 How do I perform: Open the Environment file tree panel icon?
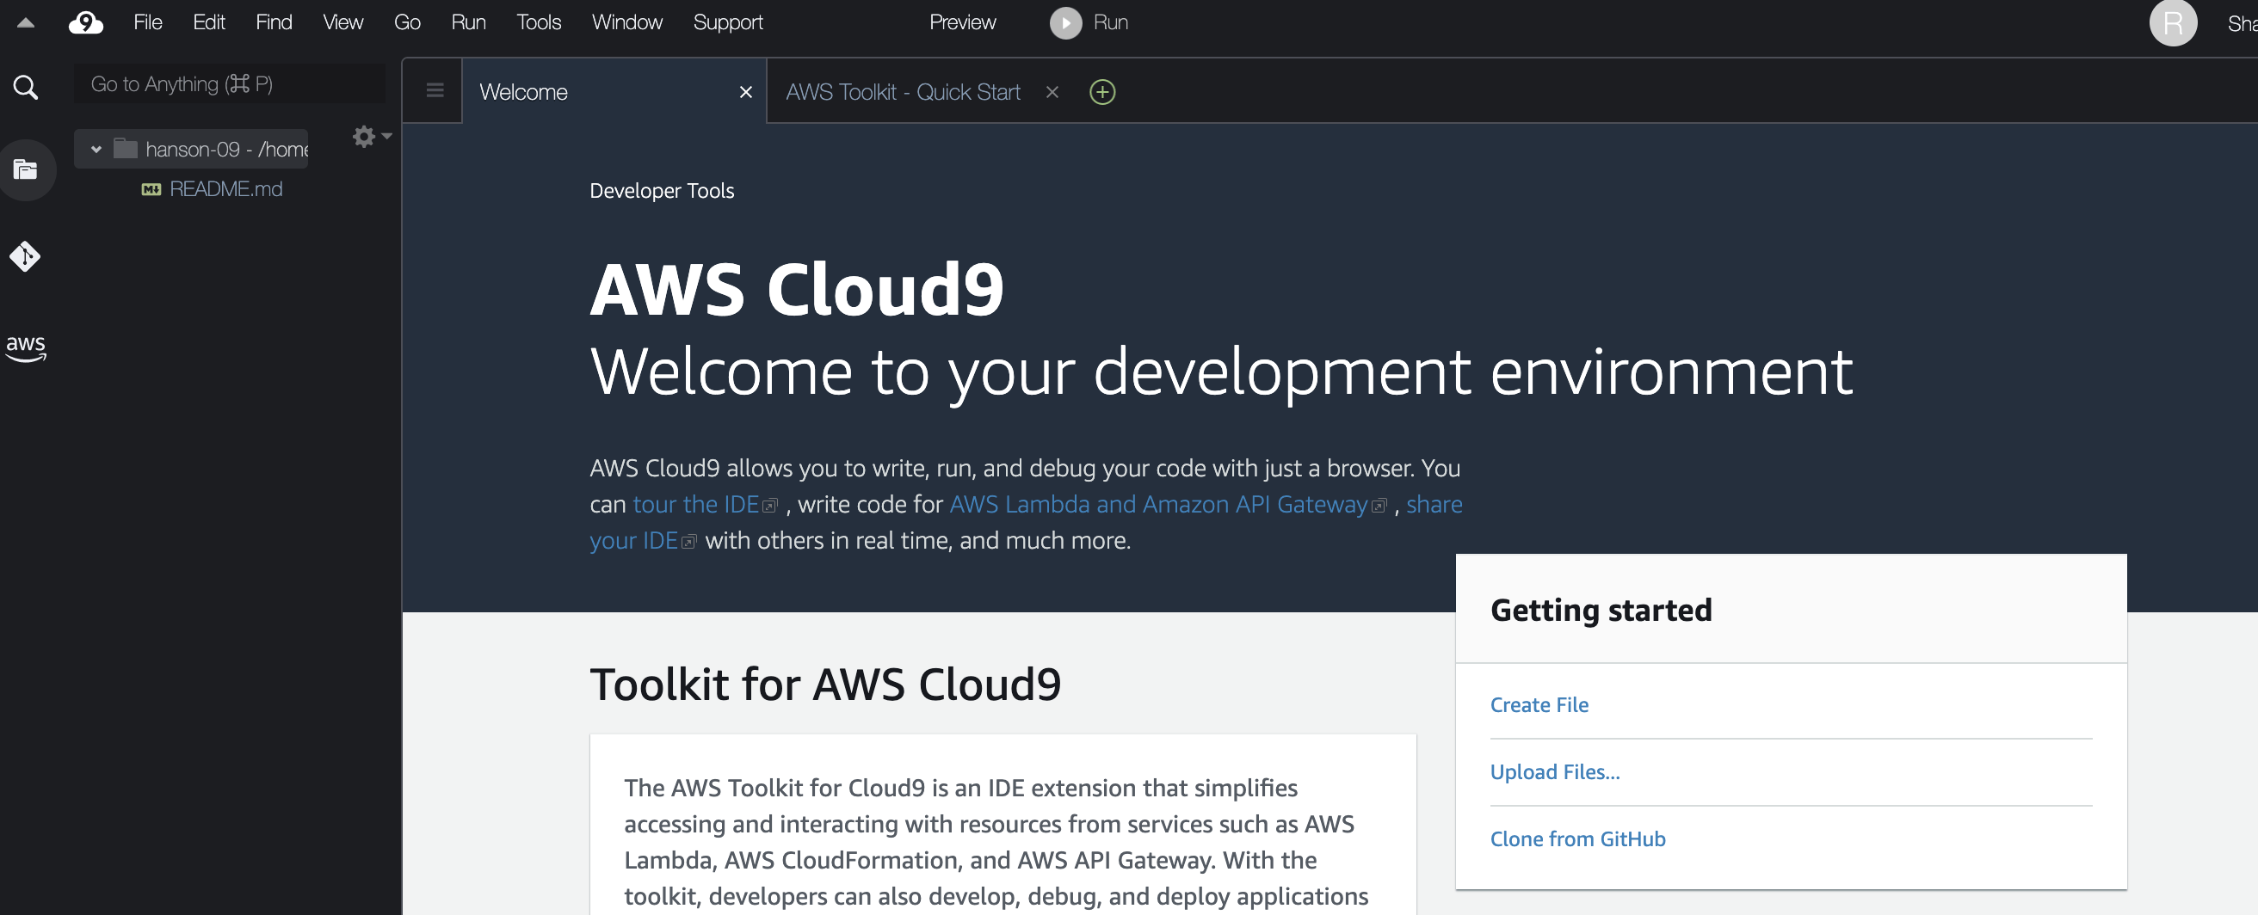[x=27, y=170]
